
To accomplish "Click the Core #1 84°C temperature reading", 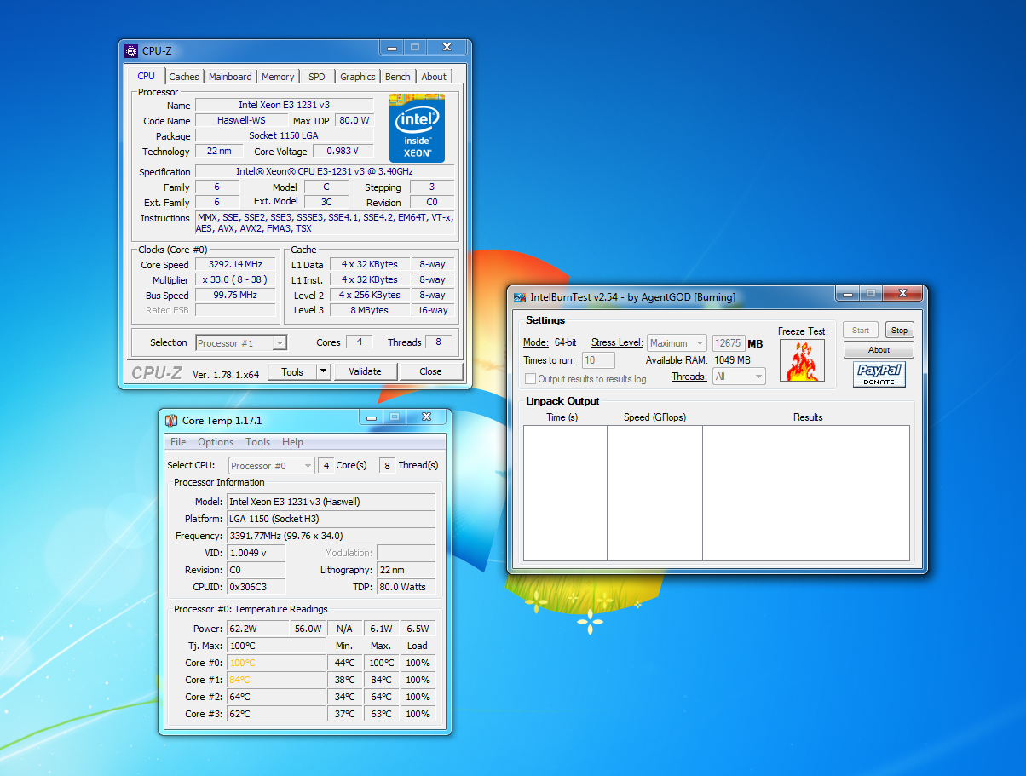I will pyautogui.click(x=276, y=680).
